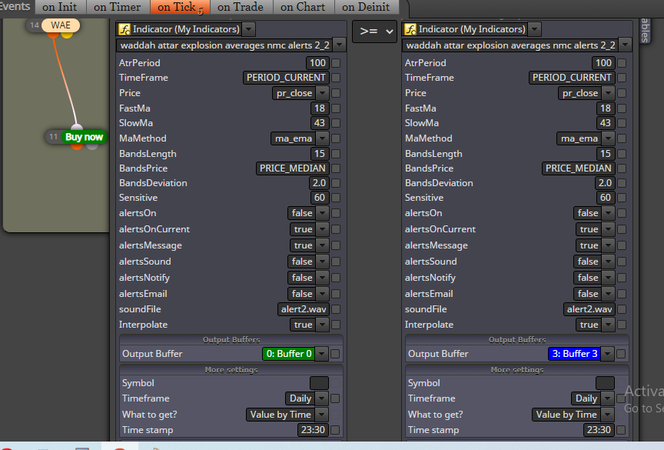Tick right panel Time stamp checkbox

pos(621,430)
